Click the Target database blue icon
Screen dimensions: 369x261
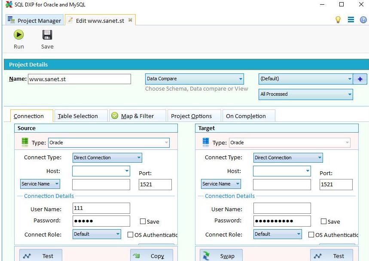coord(206,142)
